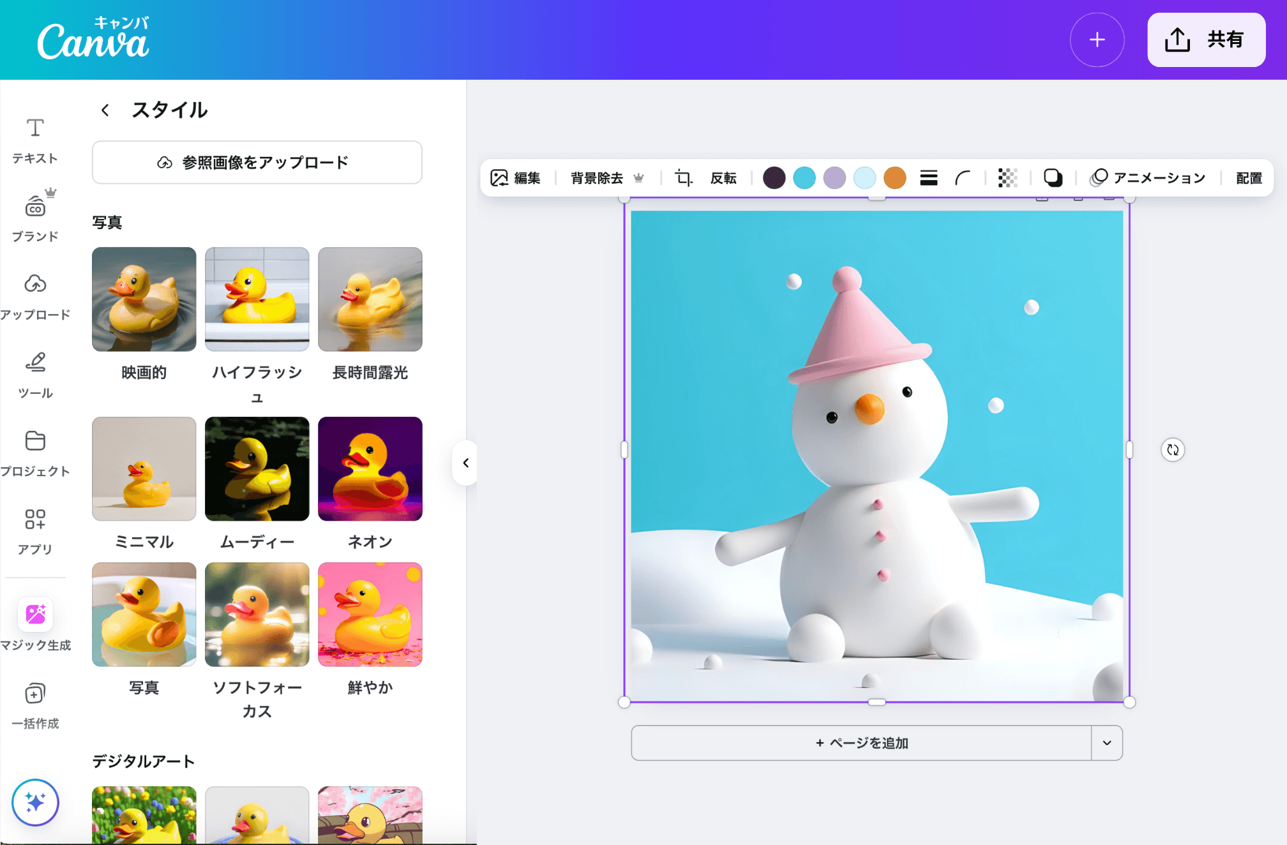Open shadow effect icon in toolbar

click(1053, 177)
